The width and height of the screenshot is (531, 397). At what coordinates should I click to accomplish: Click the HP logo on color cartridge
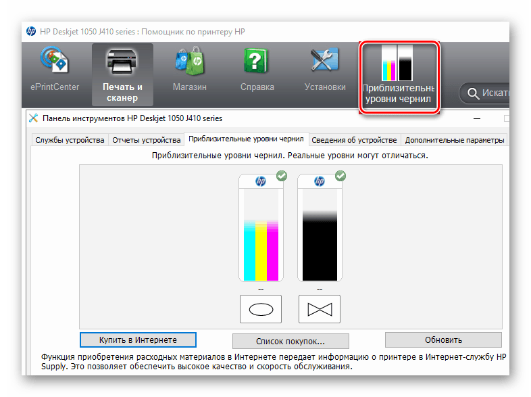click(261, 181)
